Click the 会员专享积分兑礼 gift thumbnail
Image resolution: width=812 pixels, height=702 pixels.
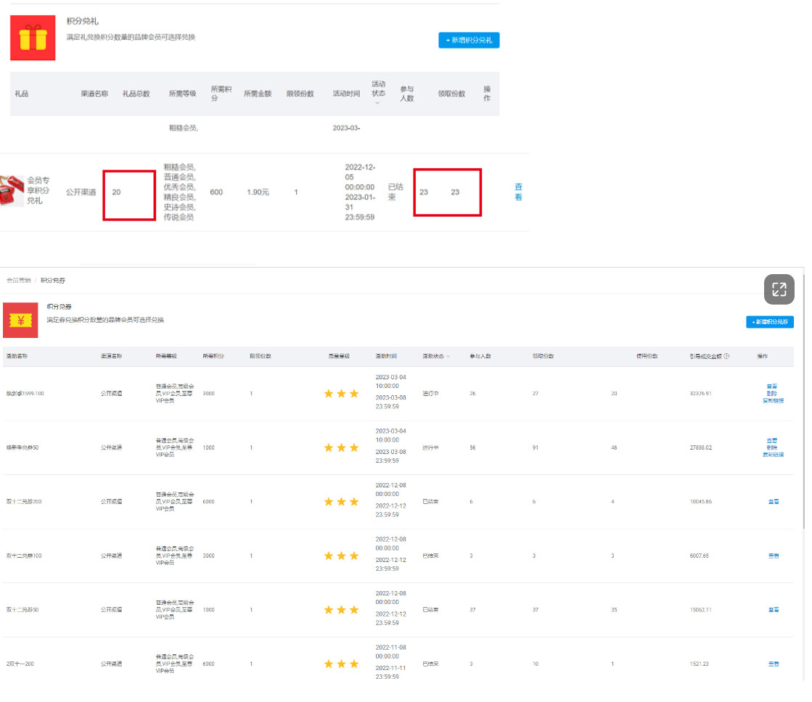point(11,191)
